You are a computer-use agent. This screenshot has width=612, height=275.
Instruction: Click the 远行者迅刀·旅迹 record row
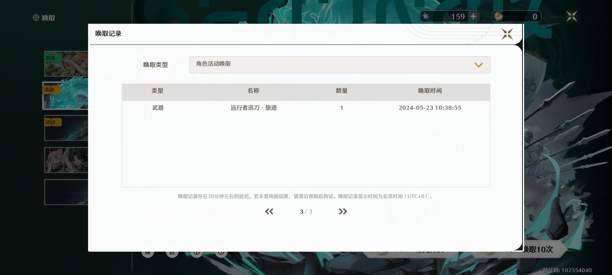253,108
